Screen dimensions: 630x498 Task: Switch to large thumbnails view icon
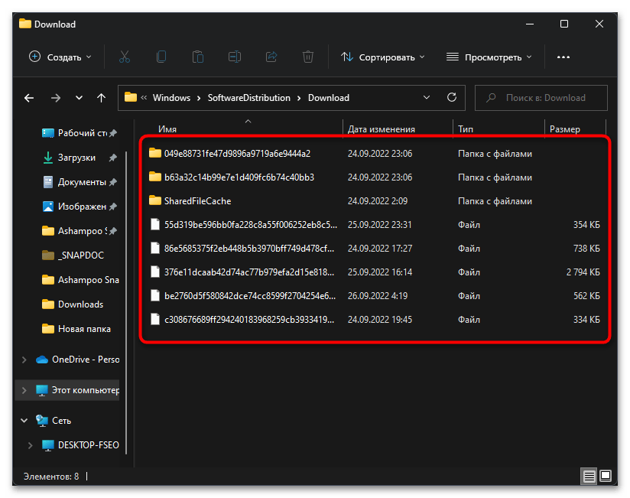click(606, 477)
